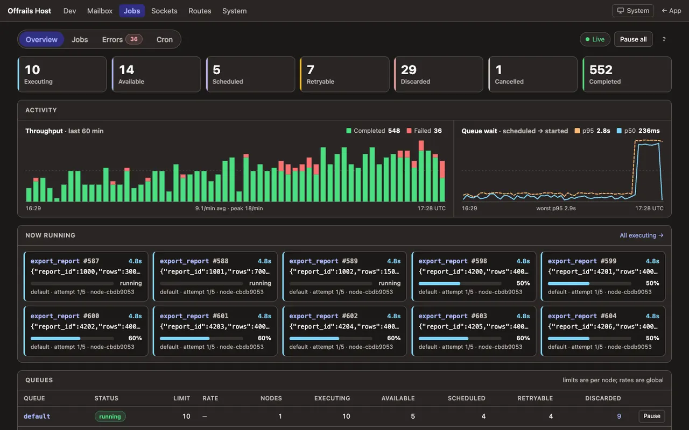Click progress bar of job #600
This screenshot has width=689, height=430.
[72, 339]
